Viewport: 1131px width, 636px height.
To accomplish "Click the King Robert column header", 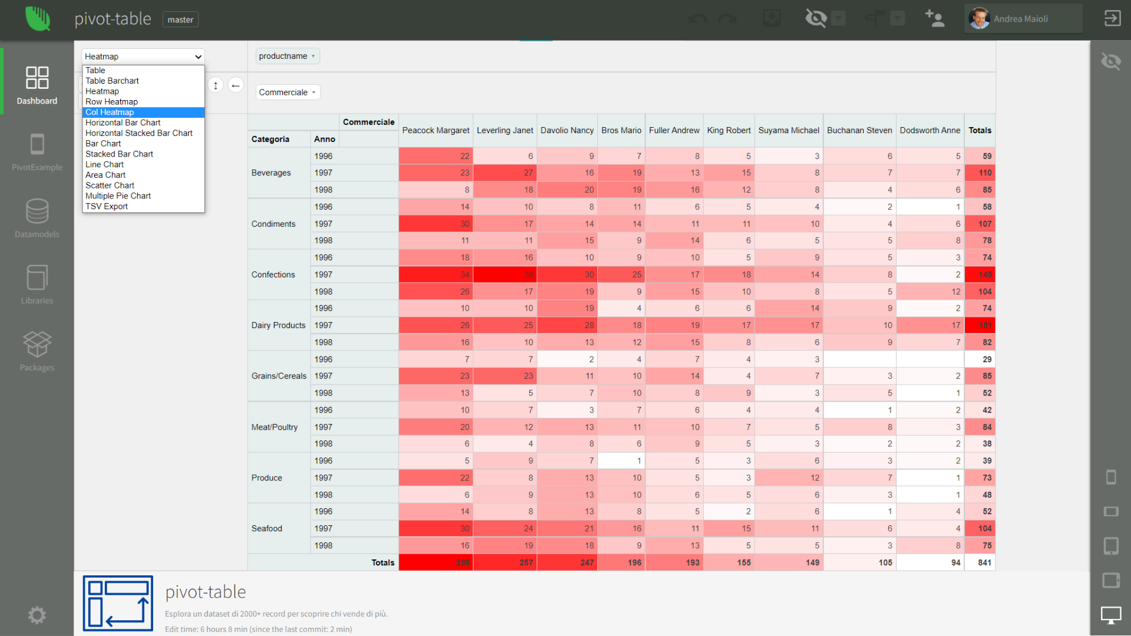I will point(729,130).
